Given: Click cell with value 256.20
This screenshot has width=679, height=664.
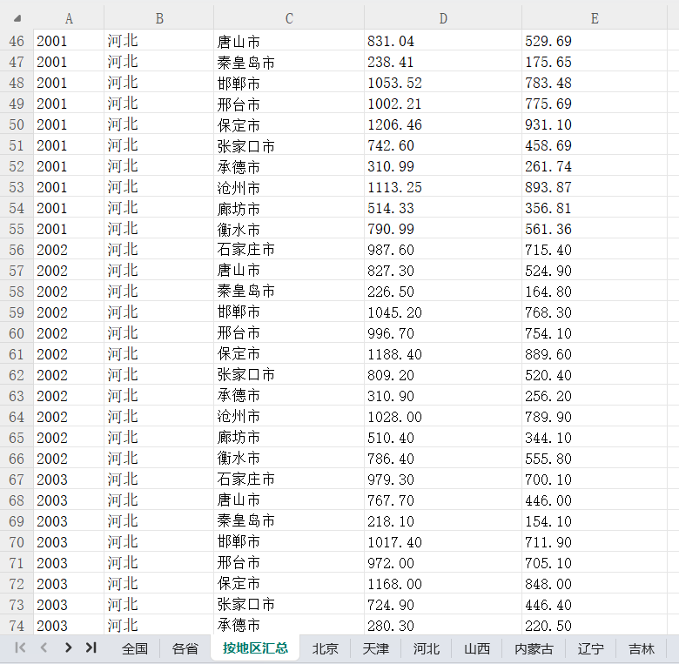Looking at the screenshot, I should click(595, 396).
